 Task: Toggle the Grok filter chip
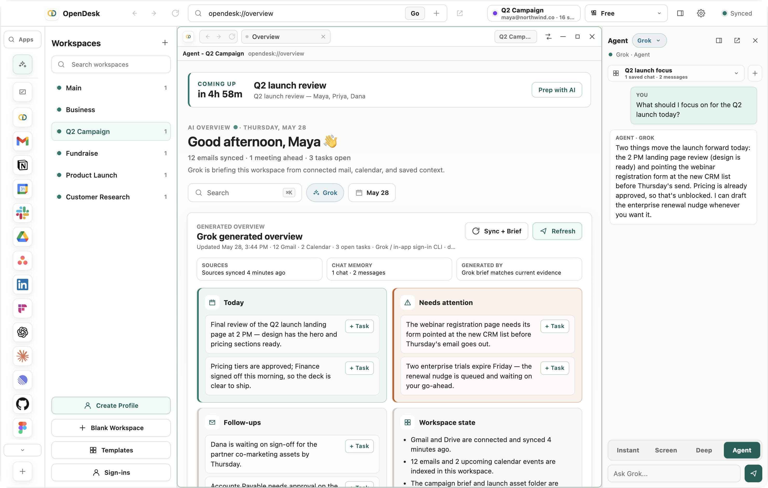(x=325, y=192)
